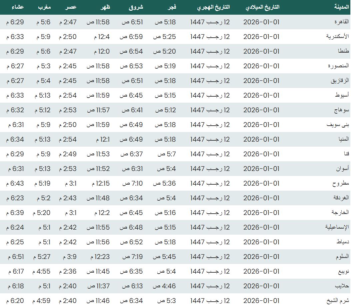Click sunrise time 6:37 ص for قنا

pyautogui.click(x=132, y=154)
